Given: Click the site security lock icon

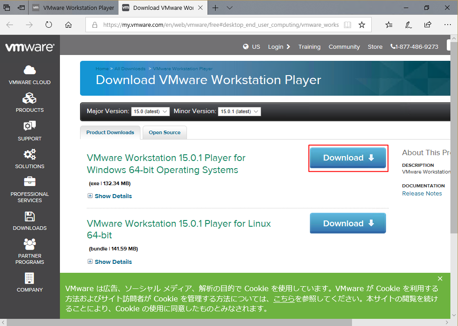Looking at the screenshot, I should [95, 25].
